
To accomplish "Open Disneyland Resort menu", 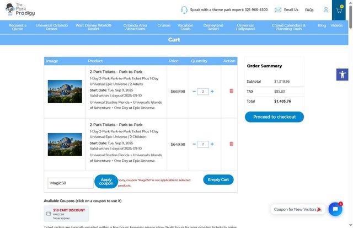I will (x=213, y=27).
